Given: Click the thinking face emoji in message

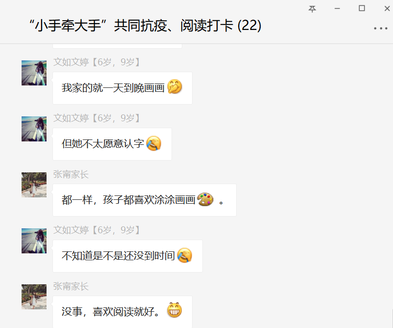Looking at the screenshot, I should tap(174, 86).
